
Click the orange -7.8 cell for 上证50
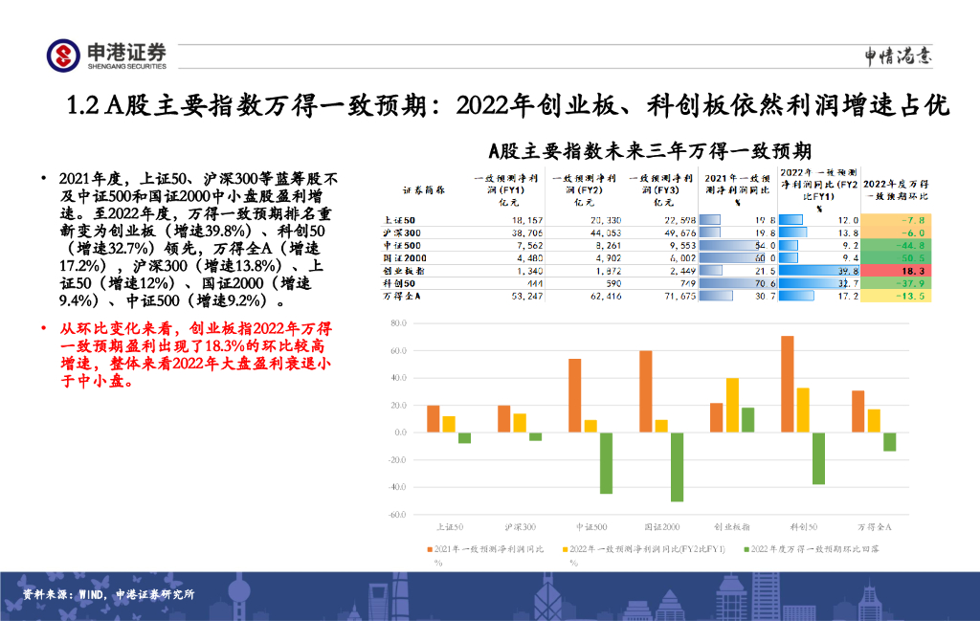(x=896, y=220)
